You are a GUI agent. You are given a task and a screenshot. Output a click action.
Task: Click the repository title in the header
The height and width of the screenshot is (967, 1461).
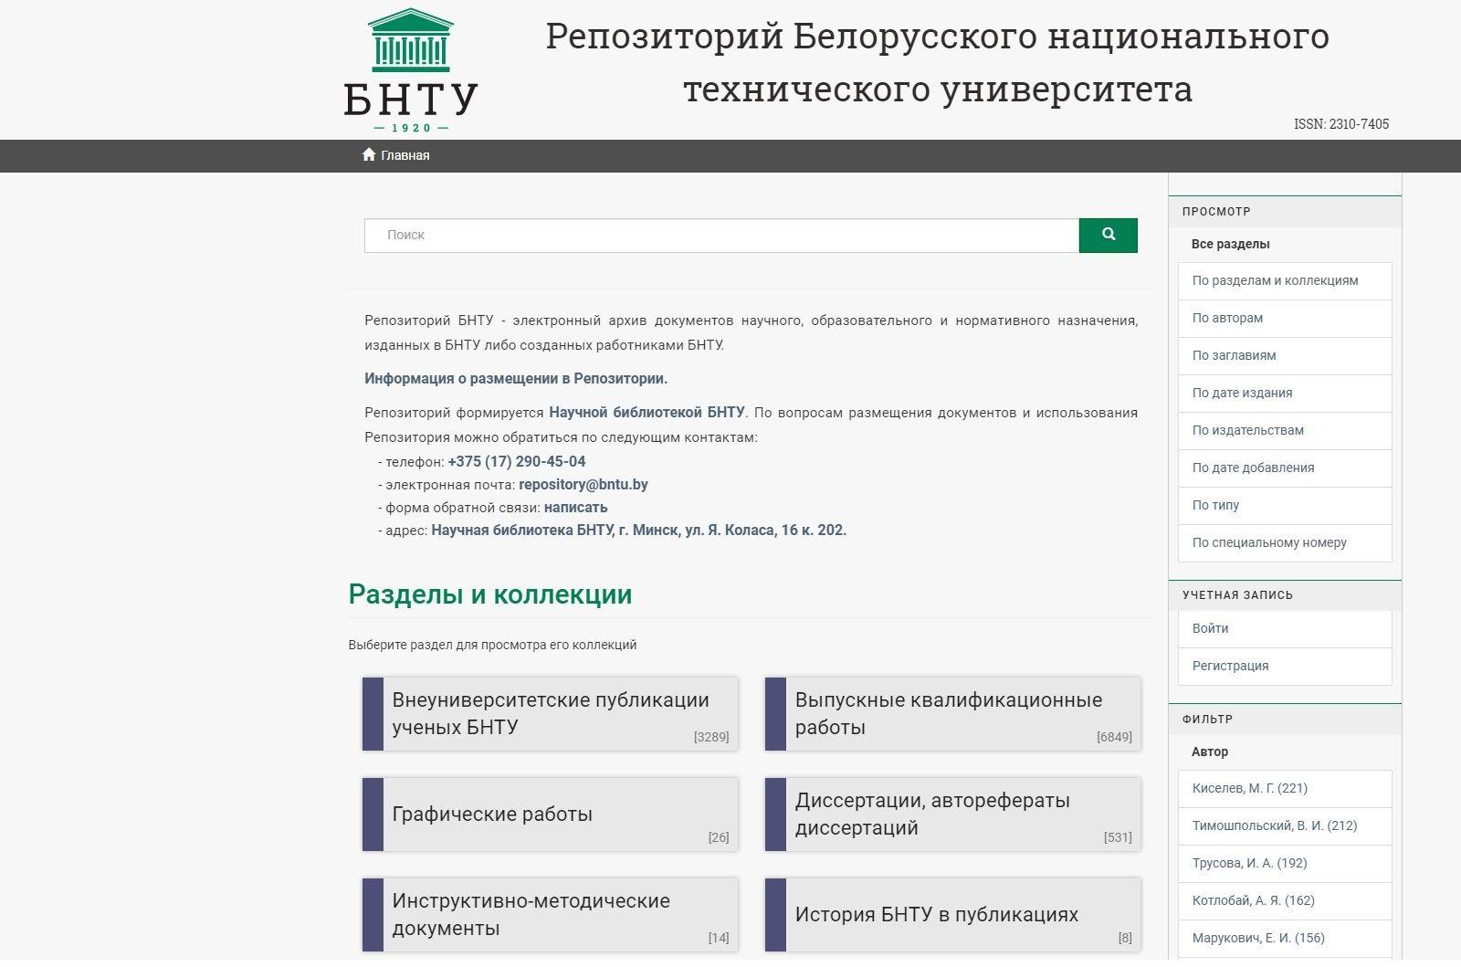click(x=938, y=62)
